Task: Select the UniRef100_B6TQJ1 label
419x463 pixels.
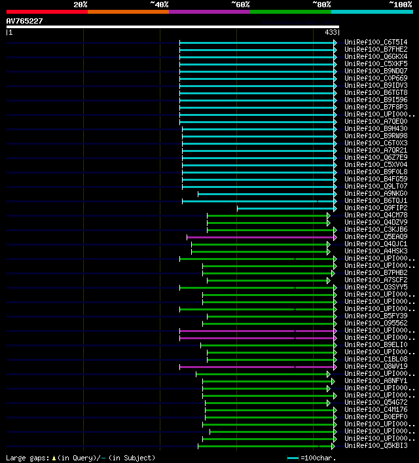Action: [376, 200]
